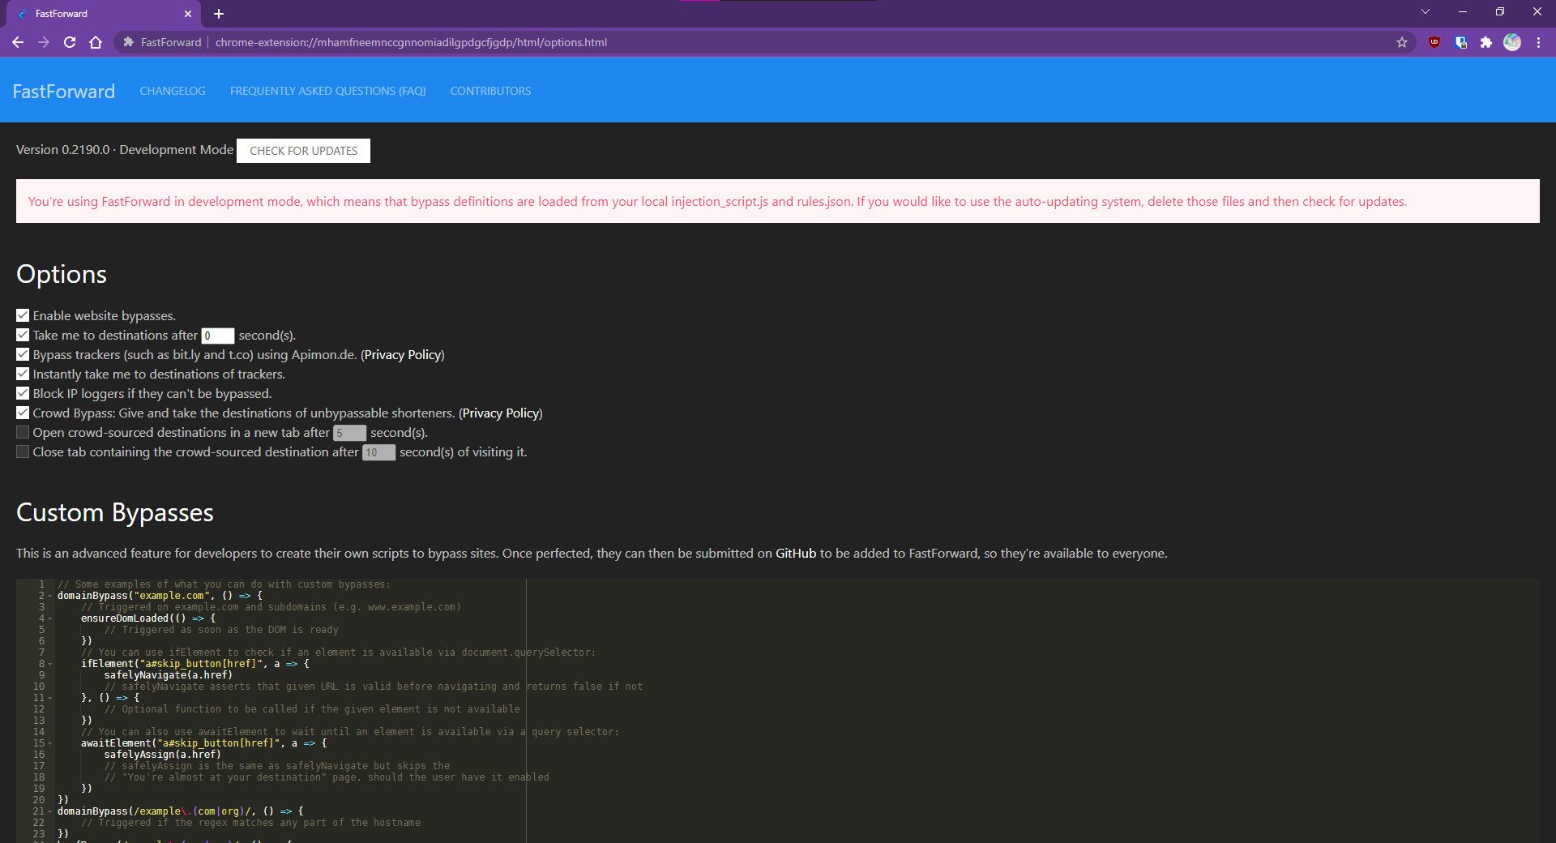Open FREQUENTLY ASKED QUESTIONS (FAQ) nav item

pos(327,91)
